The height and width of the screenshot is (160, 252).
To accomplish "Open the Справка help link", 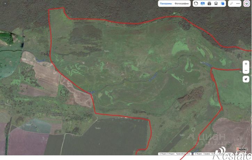I will coord(207,154).
